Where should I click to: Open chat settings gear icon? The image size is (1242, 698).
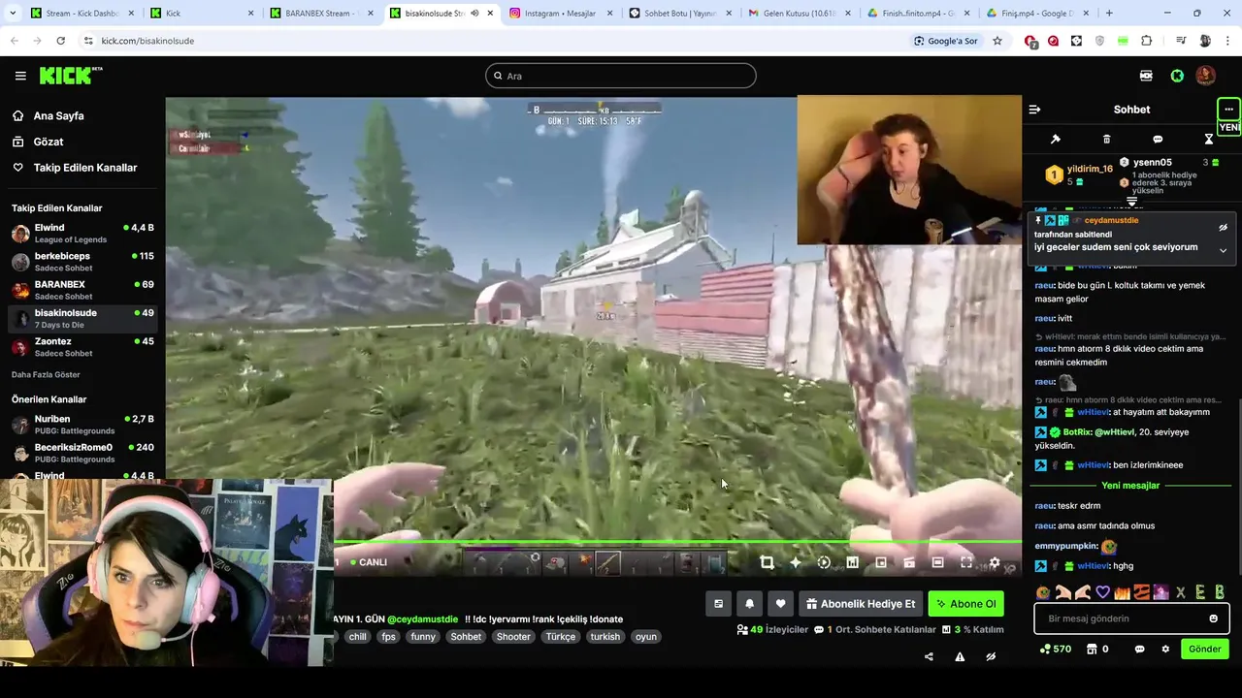(x=1165, y=650)
